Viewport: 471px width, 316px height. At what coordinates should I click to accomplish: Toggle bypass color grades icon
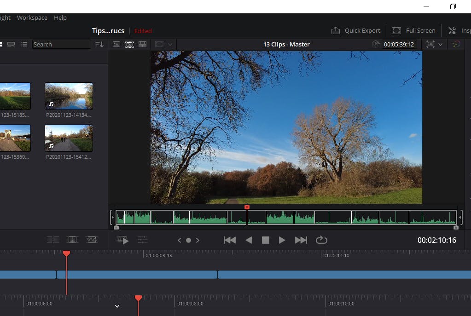[x=430, y=45]
